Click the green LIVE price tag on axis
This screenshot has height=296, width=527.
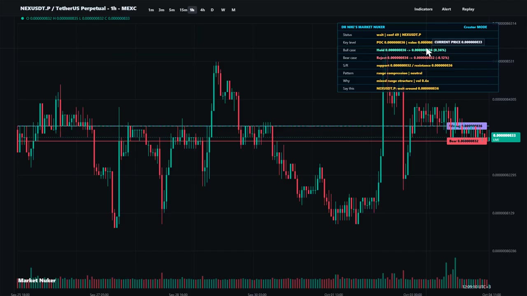pos(505,137)
